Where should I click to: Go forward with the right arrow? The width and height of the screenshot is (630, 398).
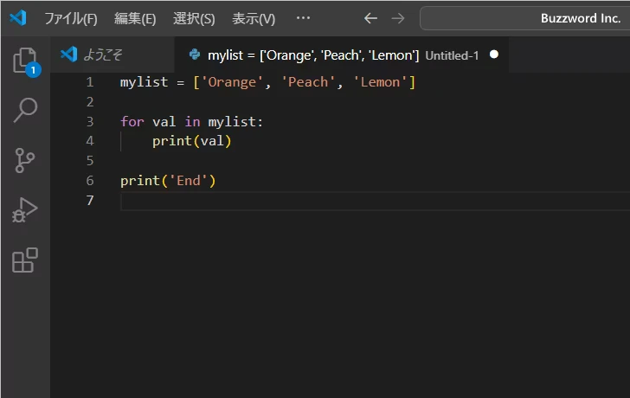pos(397,18)
